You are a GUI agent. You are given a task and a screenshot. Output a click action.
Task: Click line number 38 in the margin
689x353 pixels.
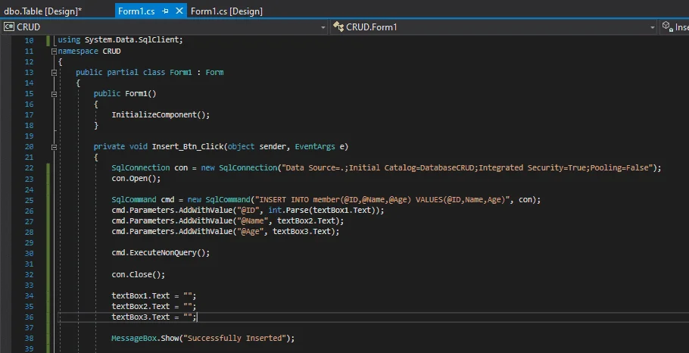coord(29,338)
